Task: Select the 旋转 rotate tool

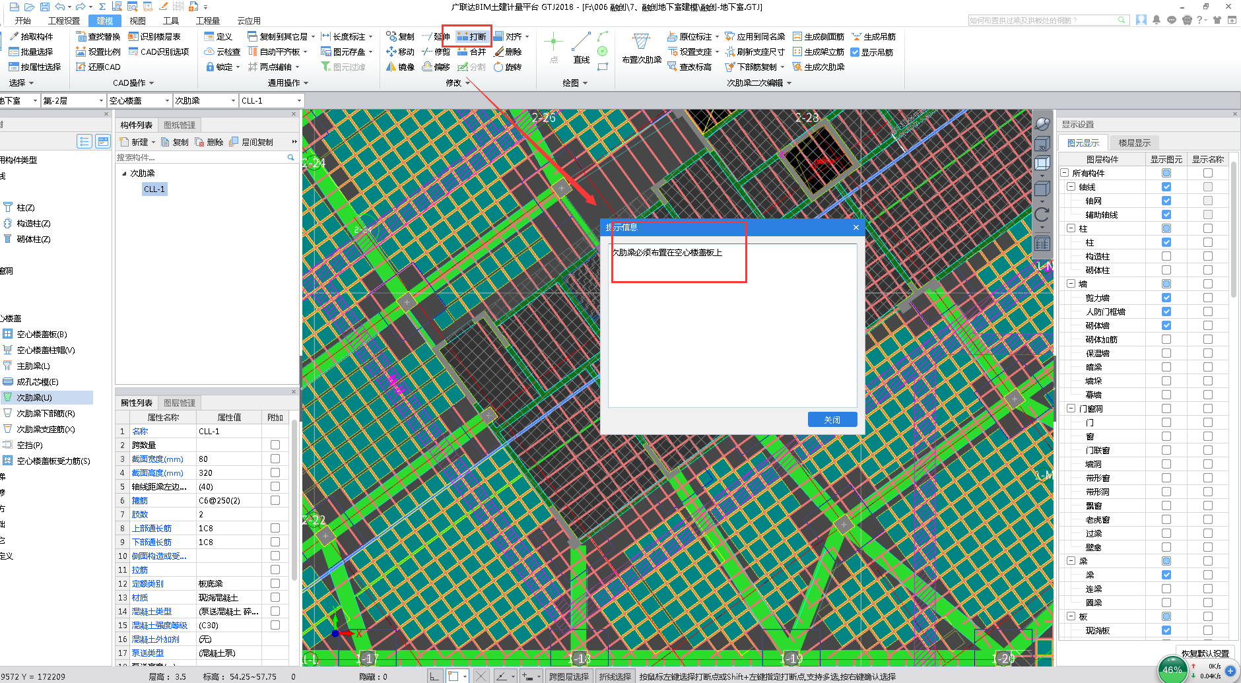Action: (x=508, y=67)
